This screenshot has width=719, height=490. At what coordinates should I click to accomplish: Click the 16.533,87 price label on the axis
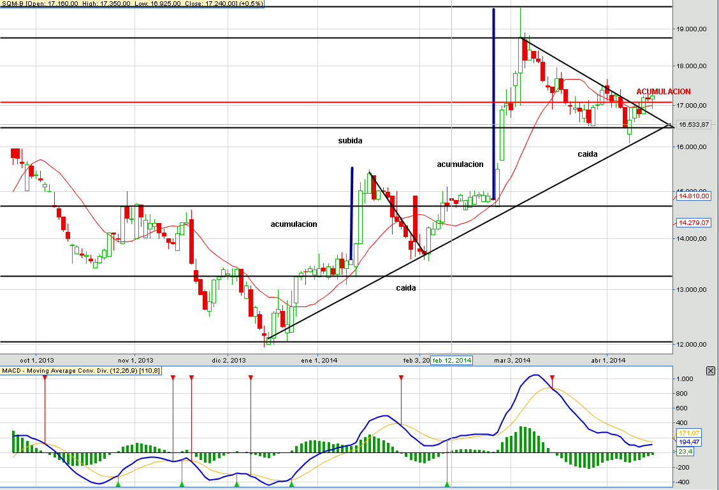click(694, 125)
